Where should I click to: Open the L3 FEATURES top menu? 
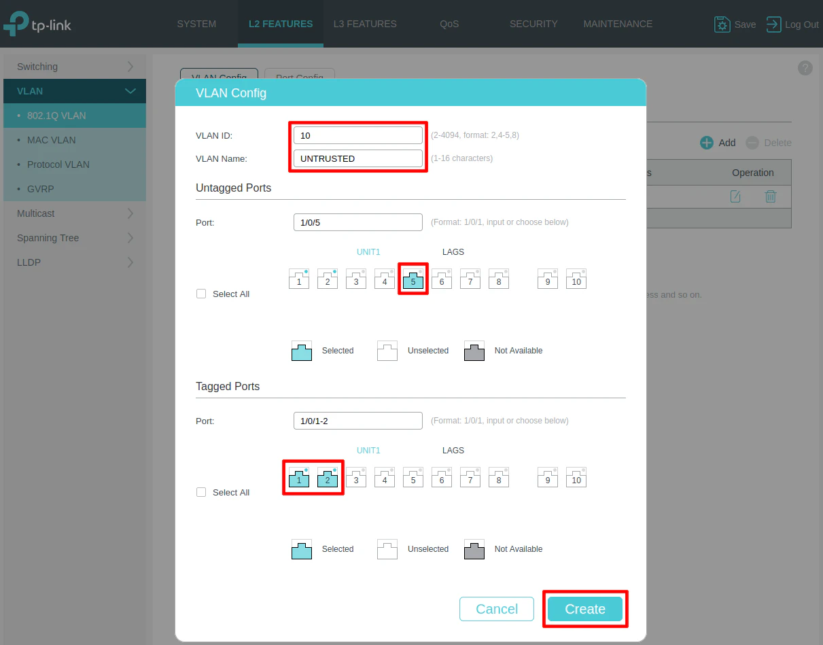pos(365,24)
